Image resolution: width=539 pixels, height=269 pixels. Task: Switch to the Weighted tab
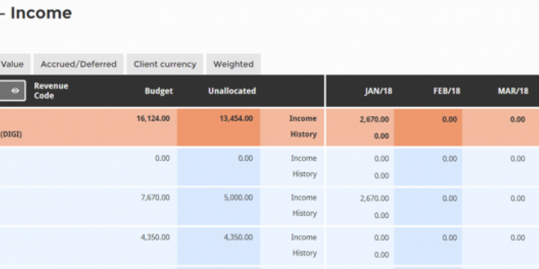pos(233,64)
